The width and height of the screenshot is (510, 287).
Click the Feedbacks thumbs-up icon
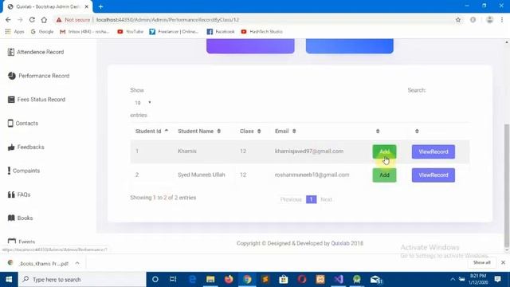[x=11, y=147]
